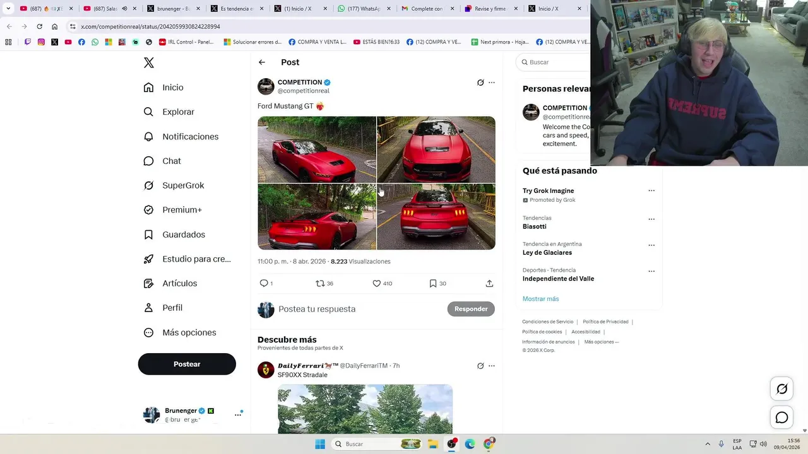Open Microsoft Edge from the taskbar
Viewport: 808px width, 454px height.
(470, 444)
